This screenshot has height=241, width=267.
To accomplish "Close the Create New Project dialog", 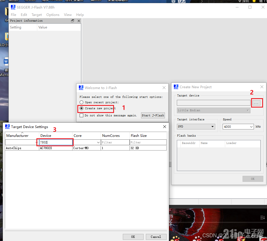I will coord(262,87).
